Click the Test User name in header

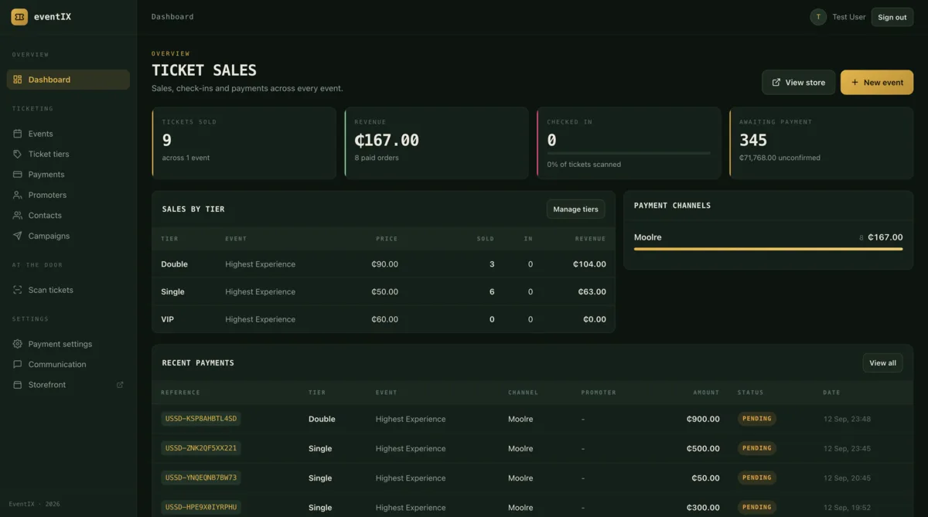[849, 17]
